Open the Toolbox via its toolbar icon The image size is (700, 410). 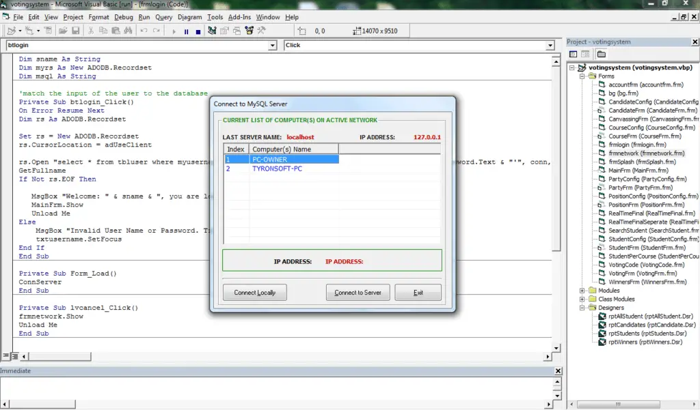tap(260, 30)
